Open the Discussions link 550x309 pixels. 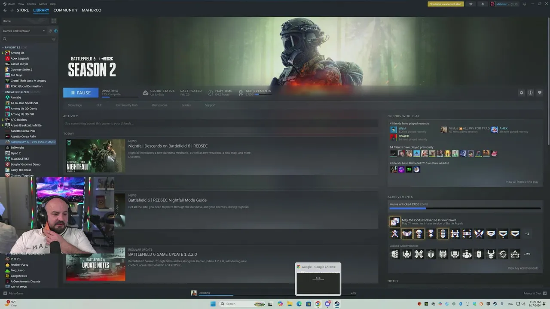pyautogui.click(x=159, y=105)
